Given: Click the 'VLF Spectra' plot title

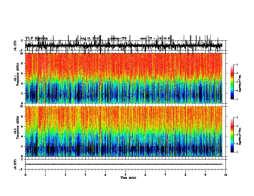Looking at the screenshot, I should (x=36, y=38).
